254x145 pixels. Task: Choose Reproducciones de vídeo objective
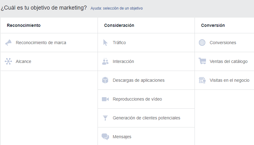[137, 99]
